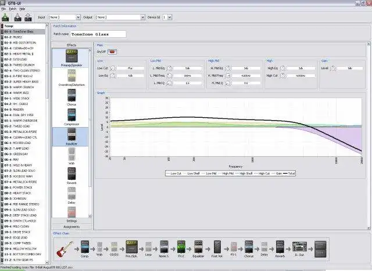The height and width of the screenshot is (271, 372).
Task: Open the Patch menu
Action: pos(13,9)
